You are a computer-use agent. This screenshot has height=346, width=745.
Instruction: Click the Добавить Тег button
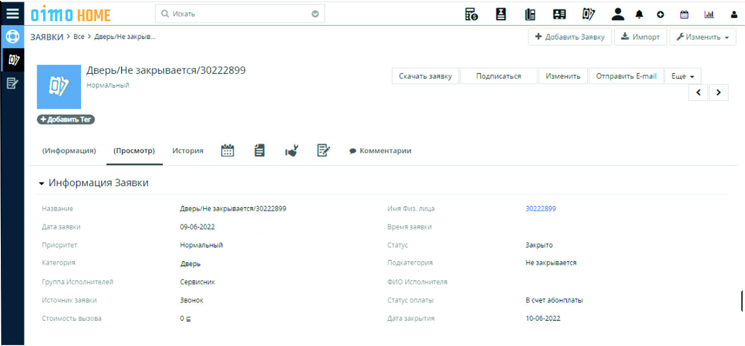(x=66, y=119)
